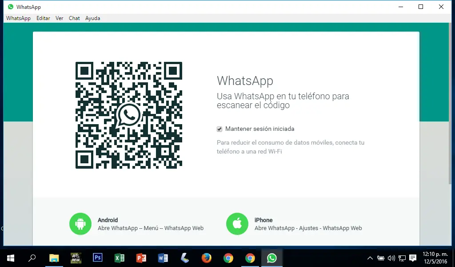Show hidden system tray icons
The width and height of the screenshot is (455, 267).
(x=370, y=258)
